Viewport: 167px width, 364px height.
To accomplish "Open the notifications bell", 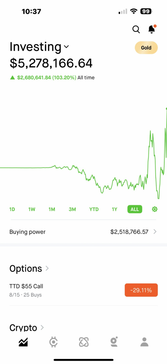I will (x=152, y=29).
